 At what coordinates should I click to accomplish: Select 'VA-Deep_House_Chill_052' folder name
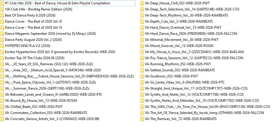pos(177,3)
